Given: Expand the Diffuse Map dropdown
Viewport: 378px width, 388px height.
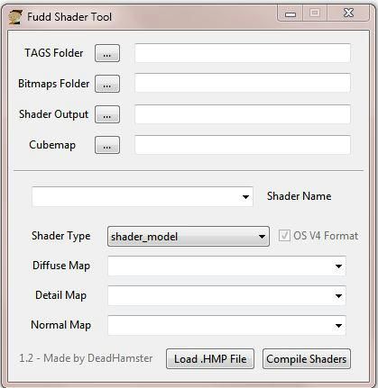Looking at the screenshot, I should [226, 266].
